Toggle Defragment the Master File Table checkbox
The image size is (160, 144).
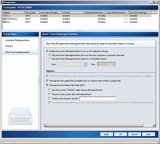click(x=47, y=85)
